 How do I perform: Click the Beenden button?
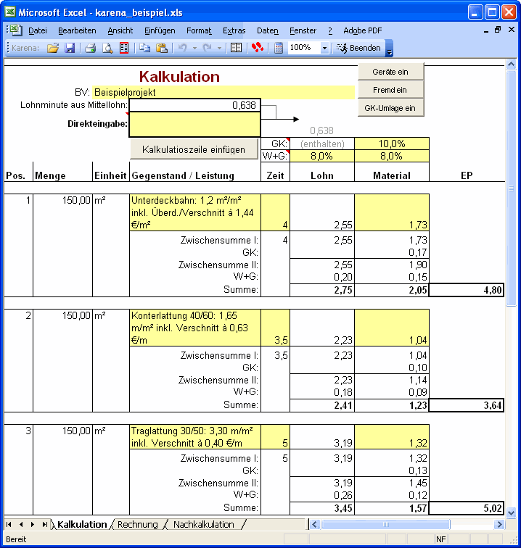click(x=358, y=48)
